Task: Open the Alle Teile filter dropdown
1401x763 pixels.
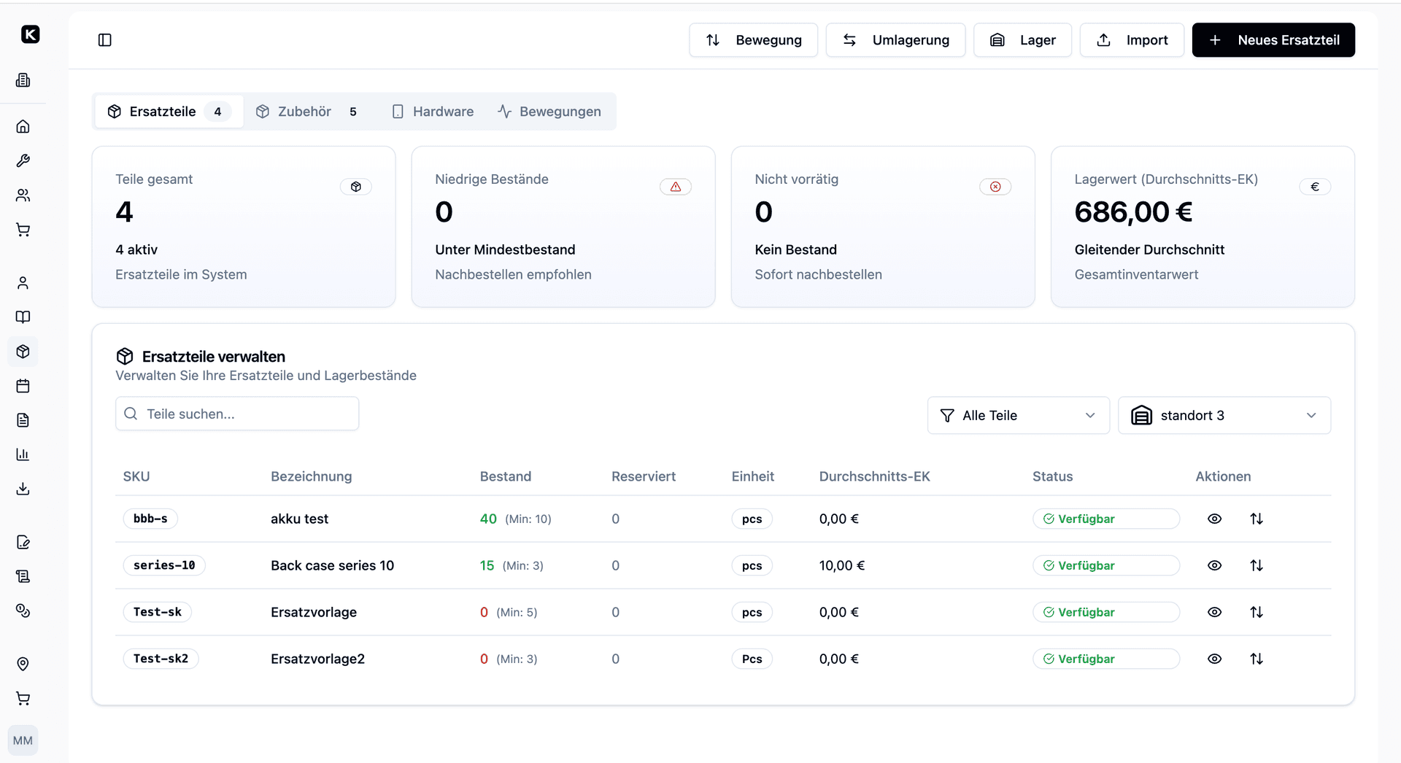Action: (1018, 415)
